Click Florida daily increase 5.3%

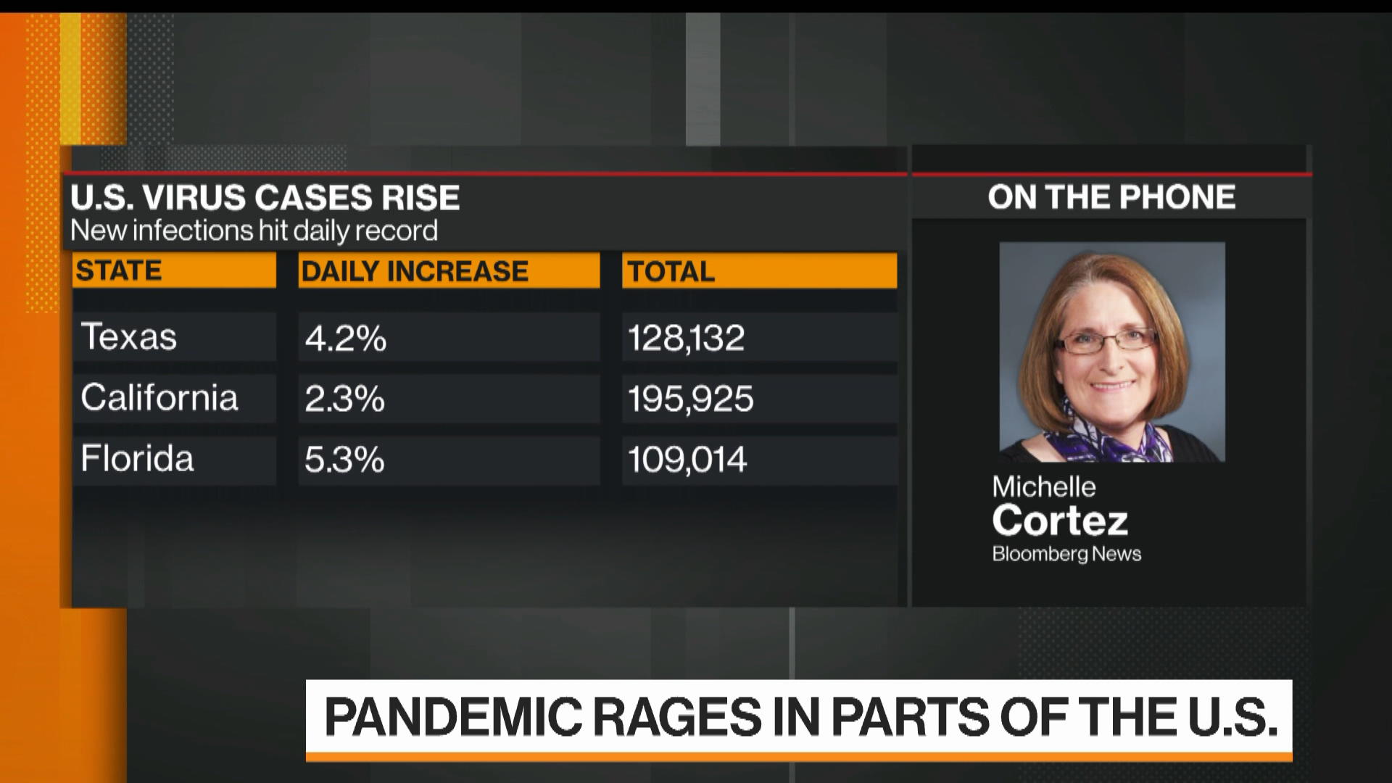pos(344,460)
